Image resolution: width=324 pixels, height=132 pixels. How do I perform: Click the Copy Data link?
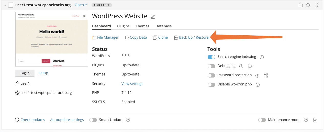[x=136, y=37]
